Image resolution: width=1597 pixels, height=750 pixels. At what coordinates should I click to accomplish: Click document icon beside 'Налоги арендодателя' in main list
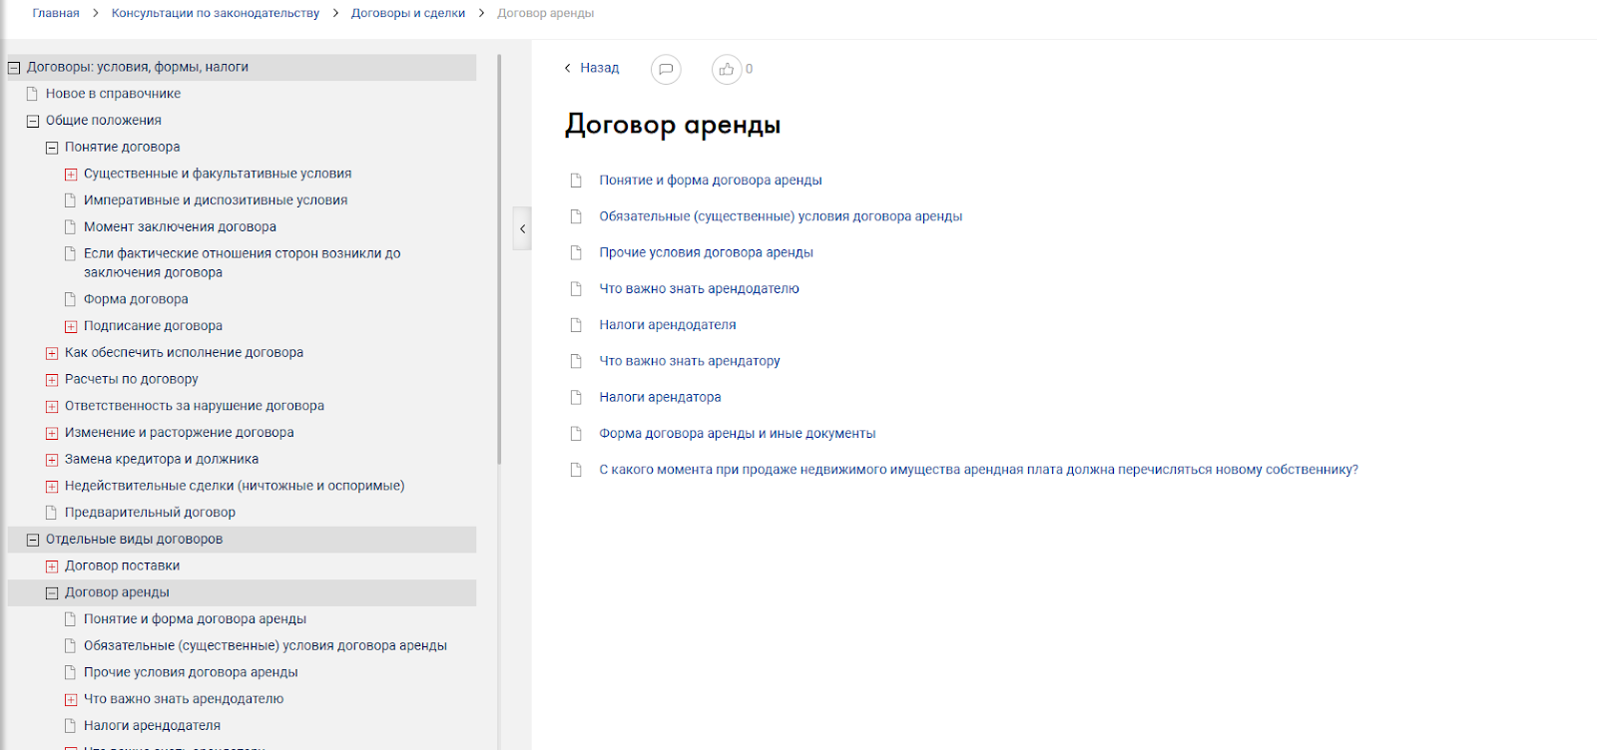(576, 325)
